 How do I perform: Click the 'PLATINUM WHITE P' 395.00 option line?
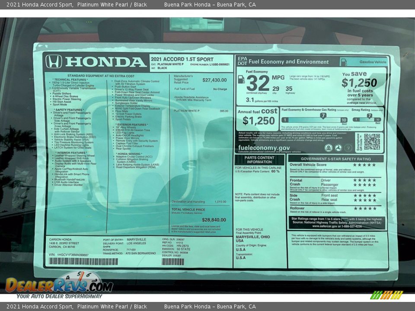[x=201, y=111]
